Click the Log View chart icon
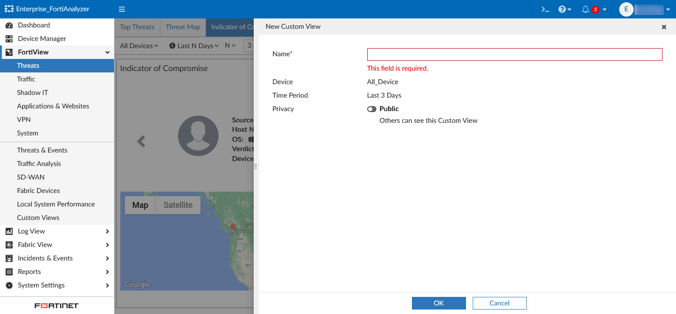This screenshot has width=676, height=314. click(x=9, y=231)
